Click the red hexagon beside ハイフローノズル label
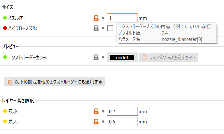Screen dimensions: 224x134 click(5, 28)
